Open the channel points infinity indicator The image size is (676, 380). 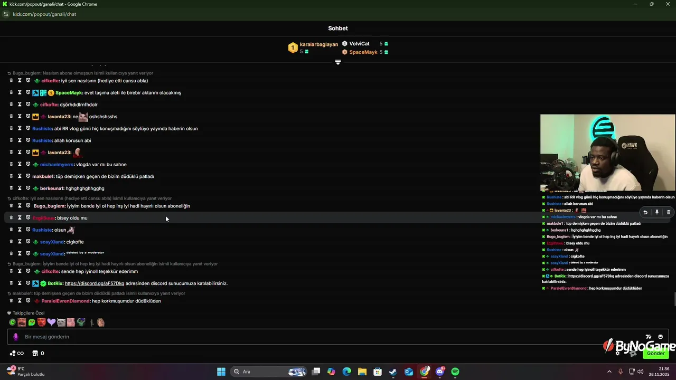coord(17,354)
